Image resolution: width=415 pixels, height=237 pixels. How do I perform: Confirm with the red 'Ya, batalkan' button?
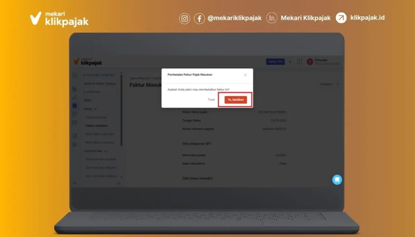tap(236, 100)
